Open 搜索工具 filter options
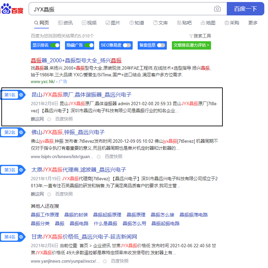Image resolution: width=268 pixels, height=268 pixels. click(x=200, y=36)
